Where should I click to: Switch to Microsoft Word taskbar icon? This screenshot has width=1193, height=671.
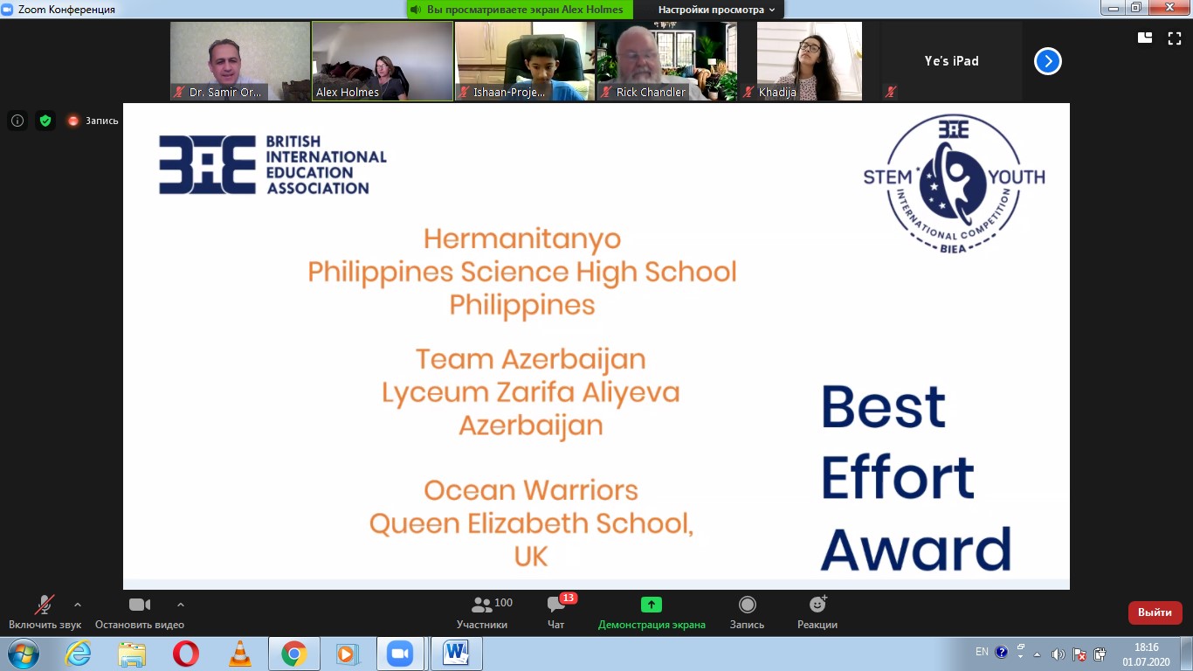(x=456, y=654)
